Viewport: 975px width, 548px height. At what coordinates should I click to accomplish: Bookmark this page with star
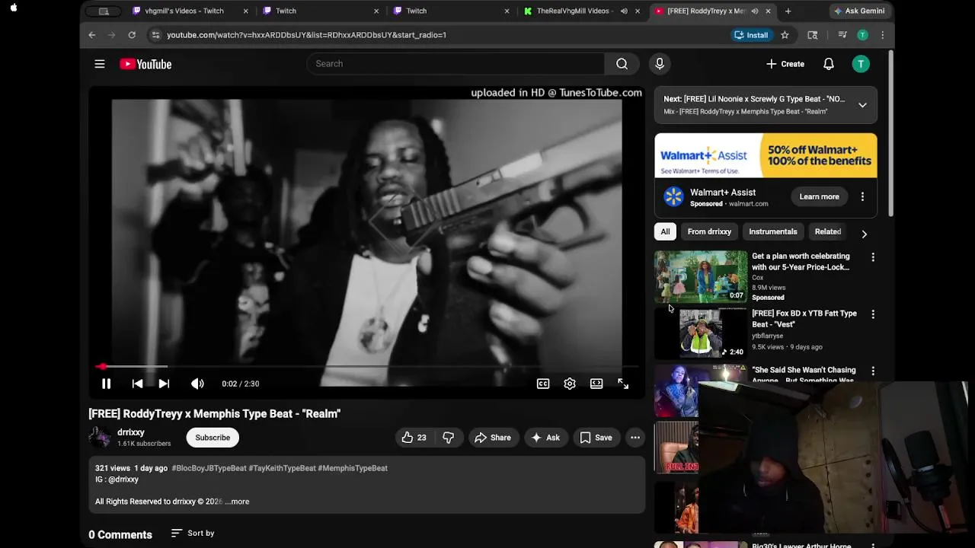785,35
